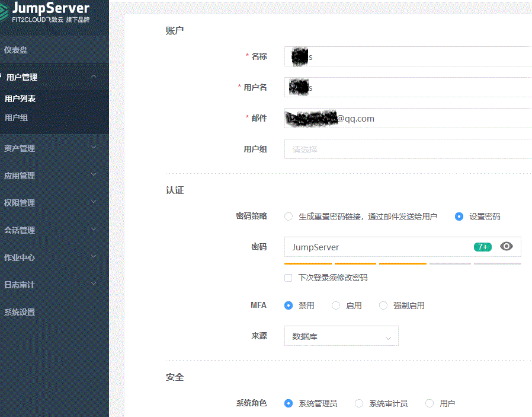Collapse the 用户管理 menu chevron
532x417 pixels.
pos(94,77)
